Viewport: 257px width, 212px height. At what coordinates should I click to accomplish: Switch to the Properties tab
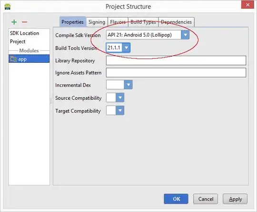(73, 22)
